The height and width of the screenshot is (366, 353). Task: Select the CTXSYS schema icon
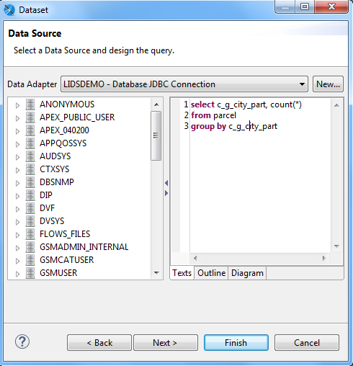30,169
